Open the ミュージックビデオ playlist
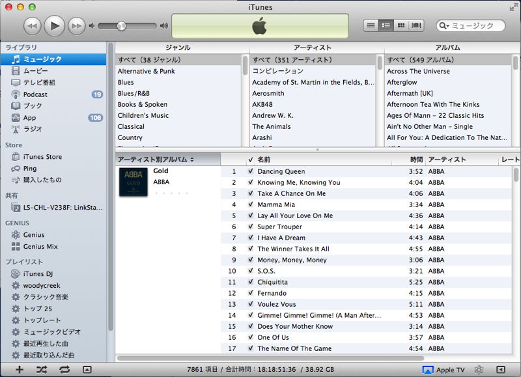This screenshot has width=521, height=377. point(53,332)
